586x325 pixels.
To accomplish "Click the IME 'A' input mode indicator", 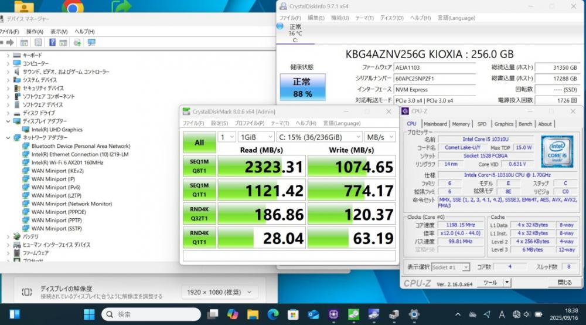I will 502,314.
